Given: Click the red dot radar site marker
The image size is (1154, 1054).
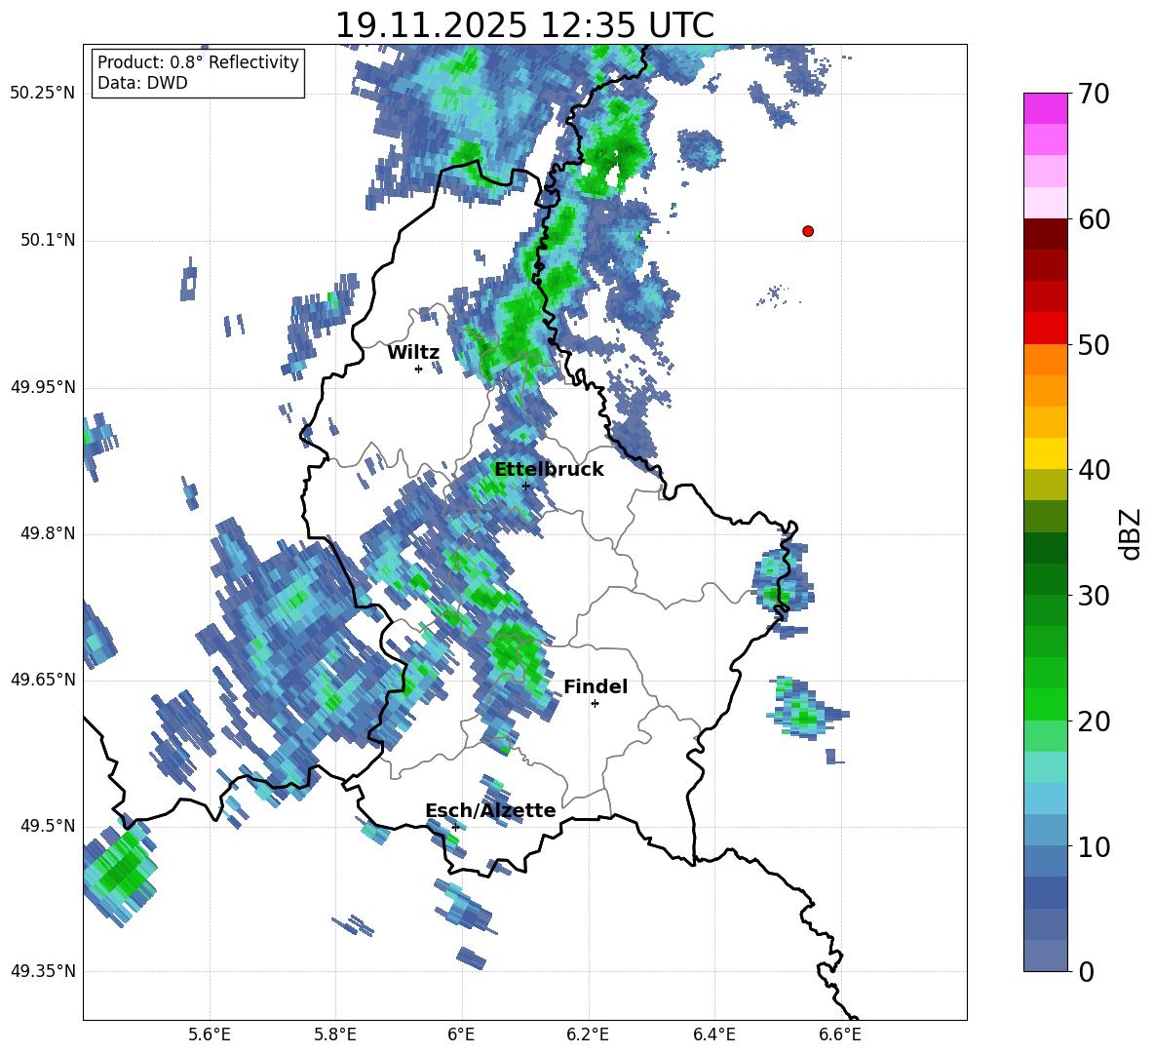Looking at the screenshot, I should click(x=808, y=231).
